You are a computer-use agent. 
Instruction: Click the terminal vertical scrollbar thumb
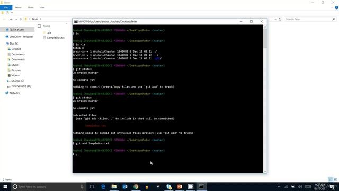coord(265,39)
